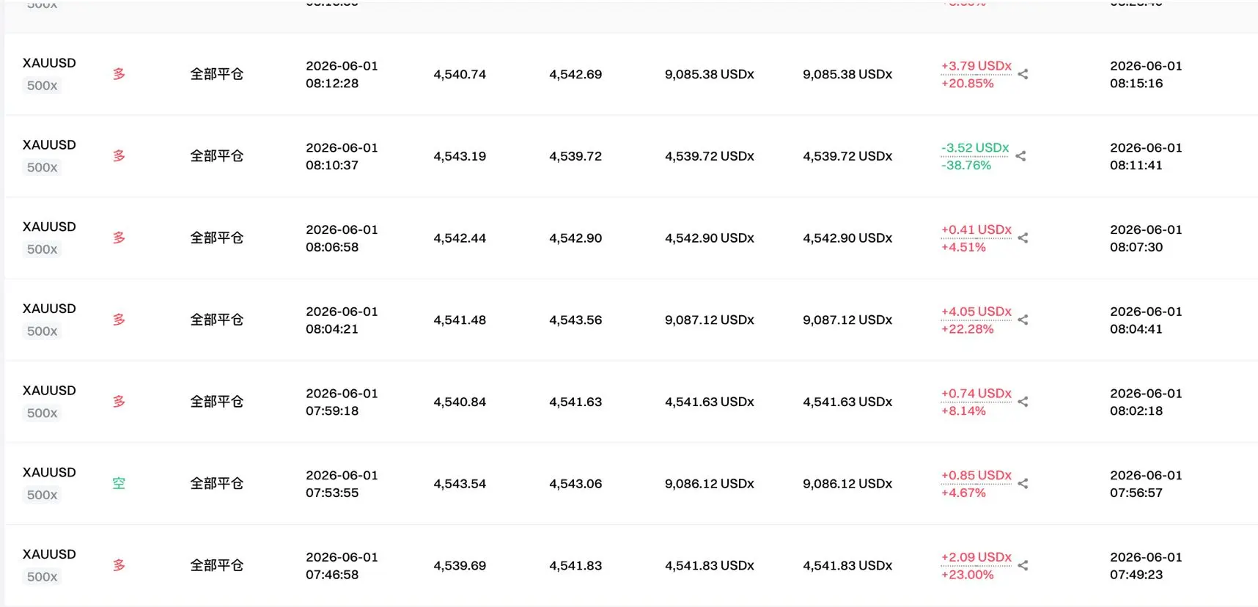
Task: Click the 空 short direction label
Action: pos(119,484)
